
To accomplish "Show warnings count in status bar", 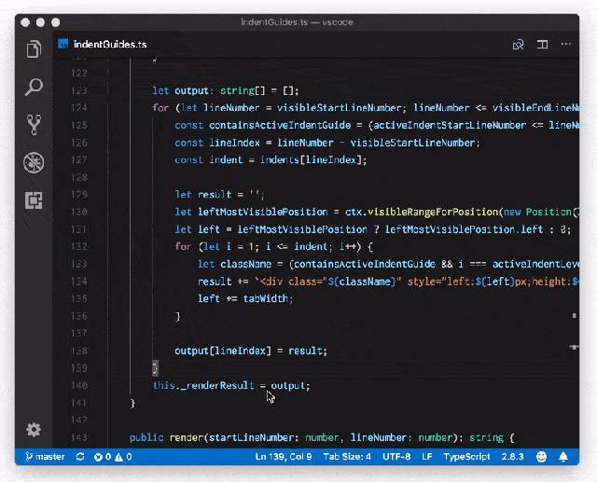I will [123, 457].
